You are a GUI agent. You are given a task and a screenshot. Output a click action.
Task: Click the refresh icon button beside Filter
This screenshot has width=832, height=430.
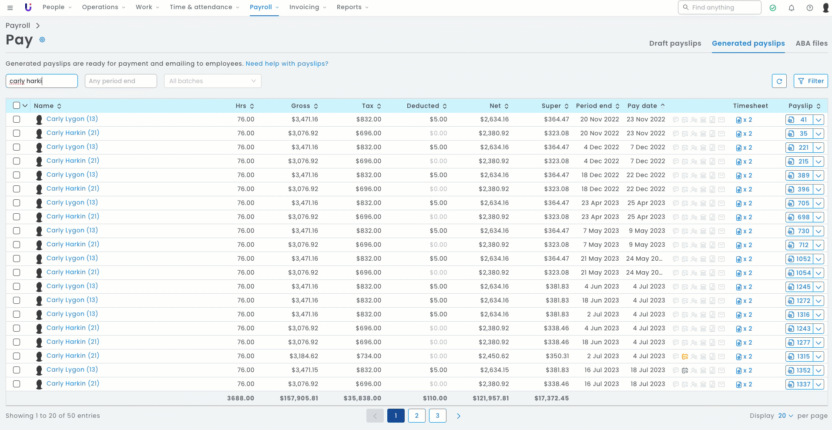[779, 81]
